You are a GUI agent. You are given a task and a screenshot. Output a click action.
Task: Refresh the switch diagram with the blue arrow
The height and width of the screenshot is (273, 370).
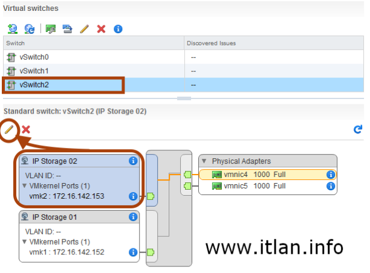coord(357,129)
